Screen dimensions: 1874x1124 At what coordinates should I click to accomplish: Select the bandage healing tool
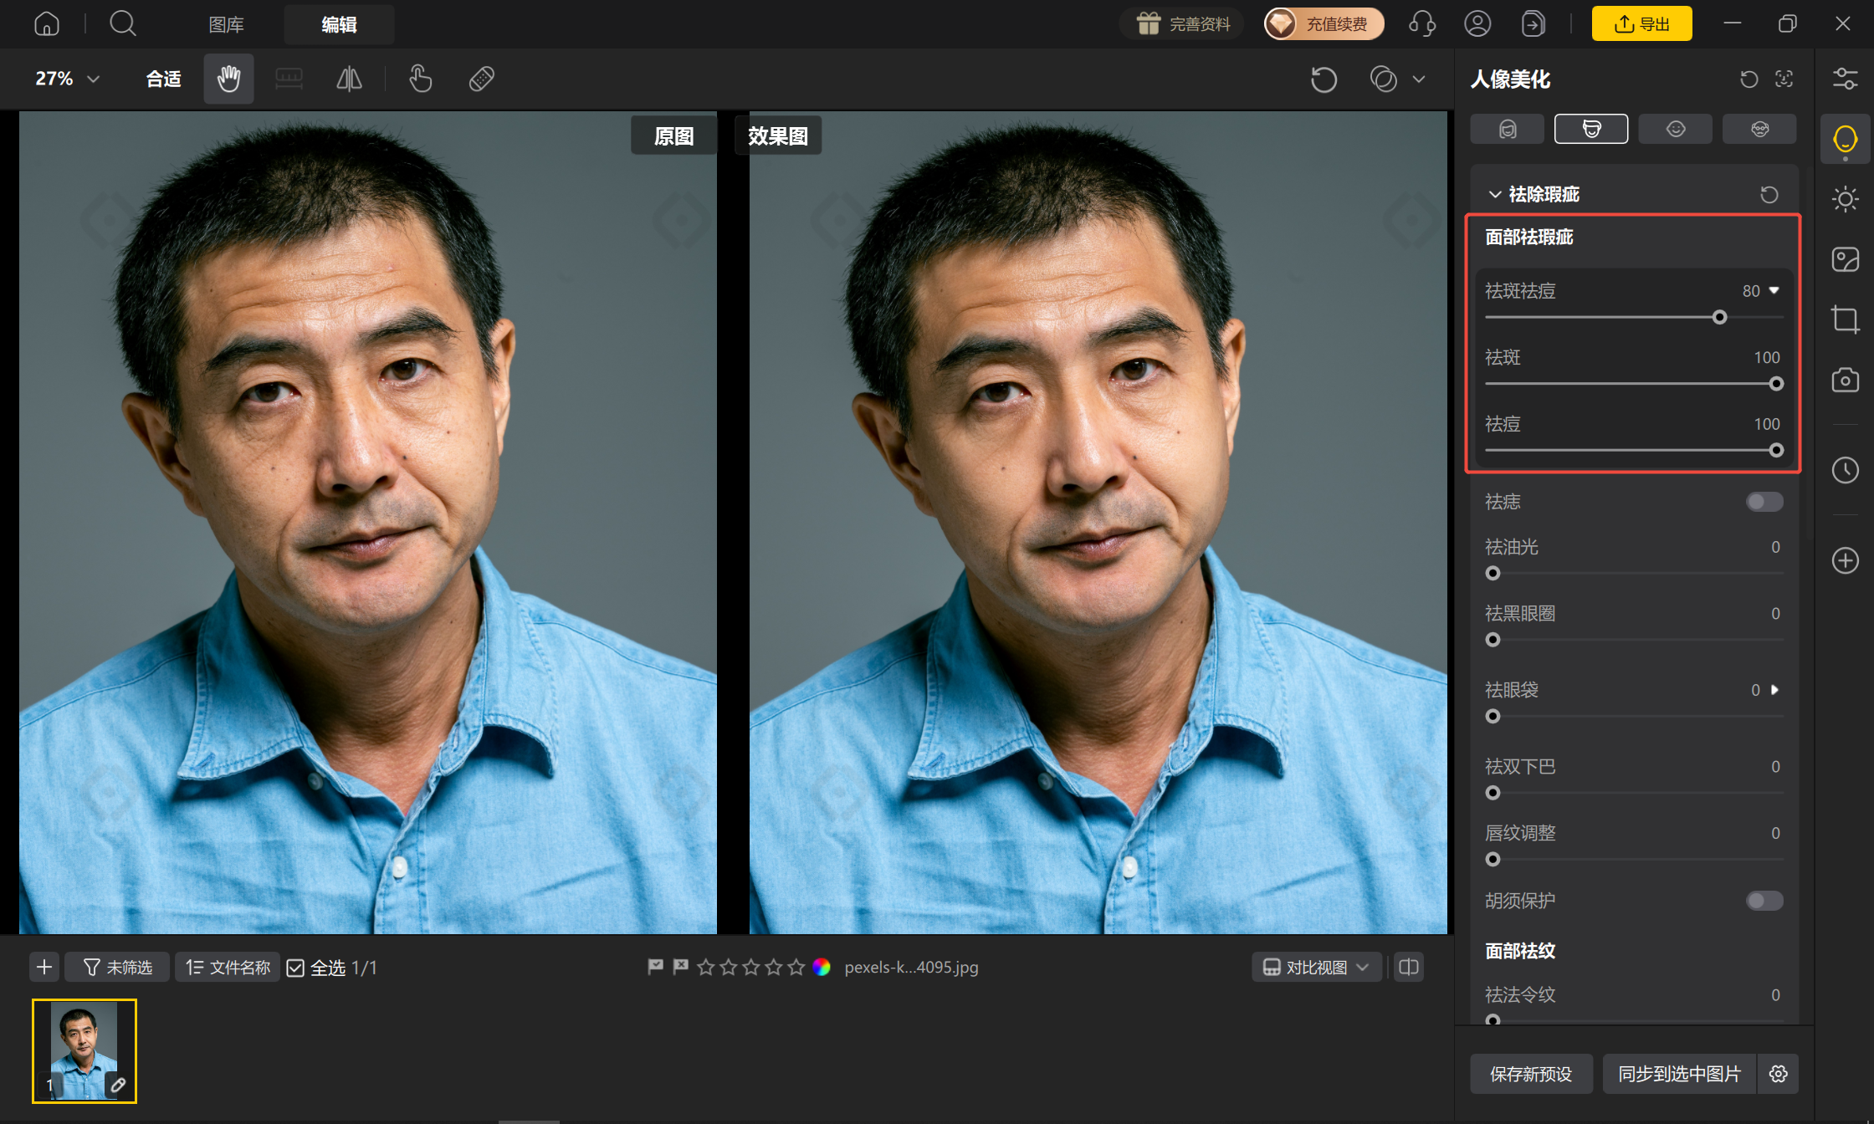tap(482, 79)
